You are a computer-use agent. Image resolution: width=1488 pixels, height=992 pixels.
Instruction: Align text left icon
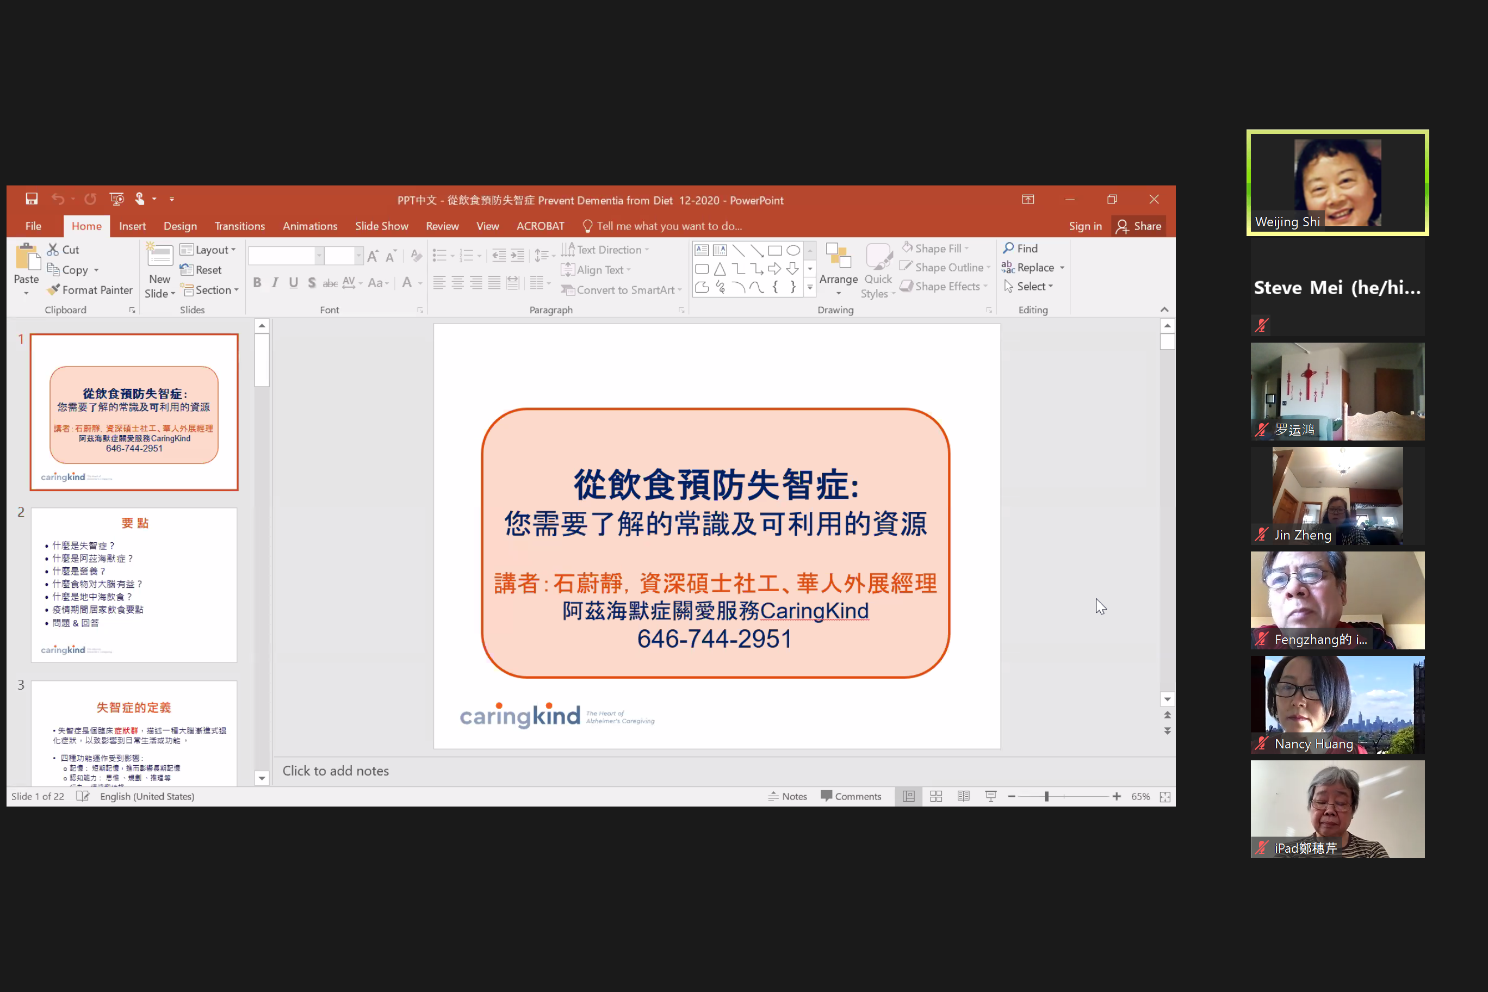click(439, 283)
